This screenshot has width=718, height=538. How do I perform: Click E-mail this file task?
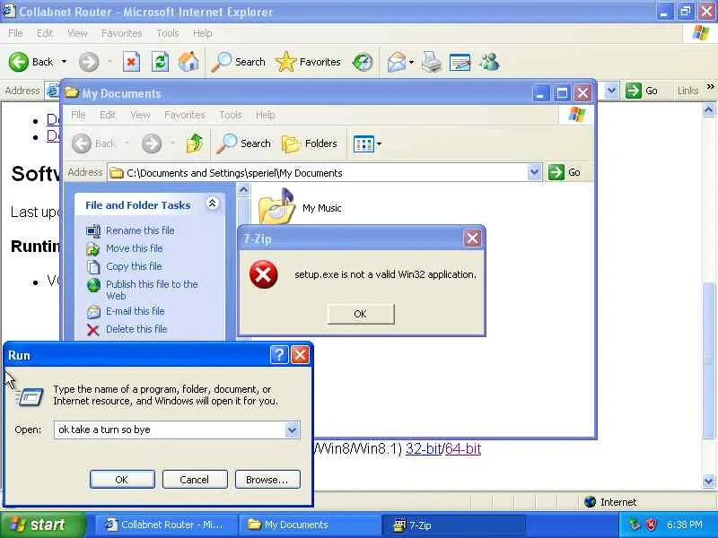pyautogui.click(x=136, y=311)
